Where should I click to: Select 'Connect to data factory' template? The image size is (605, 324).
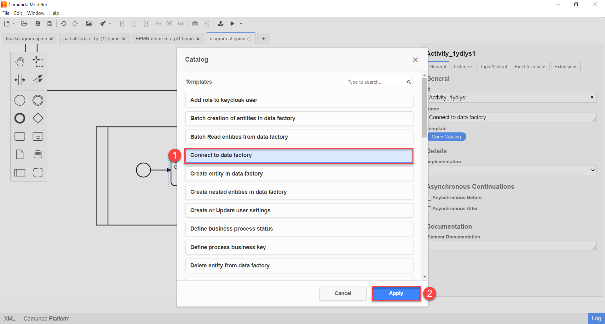(299, 155)
